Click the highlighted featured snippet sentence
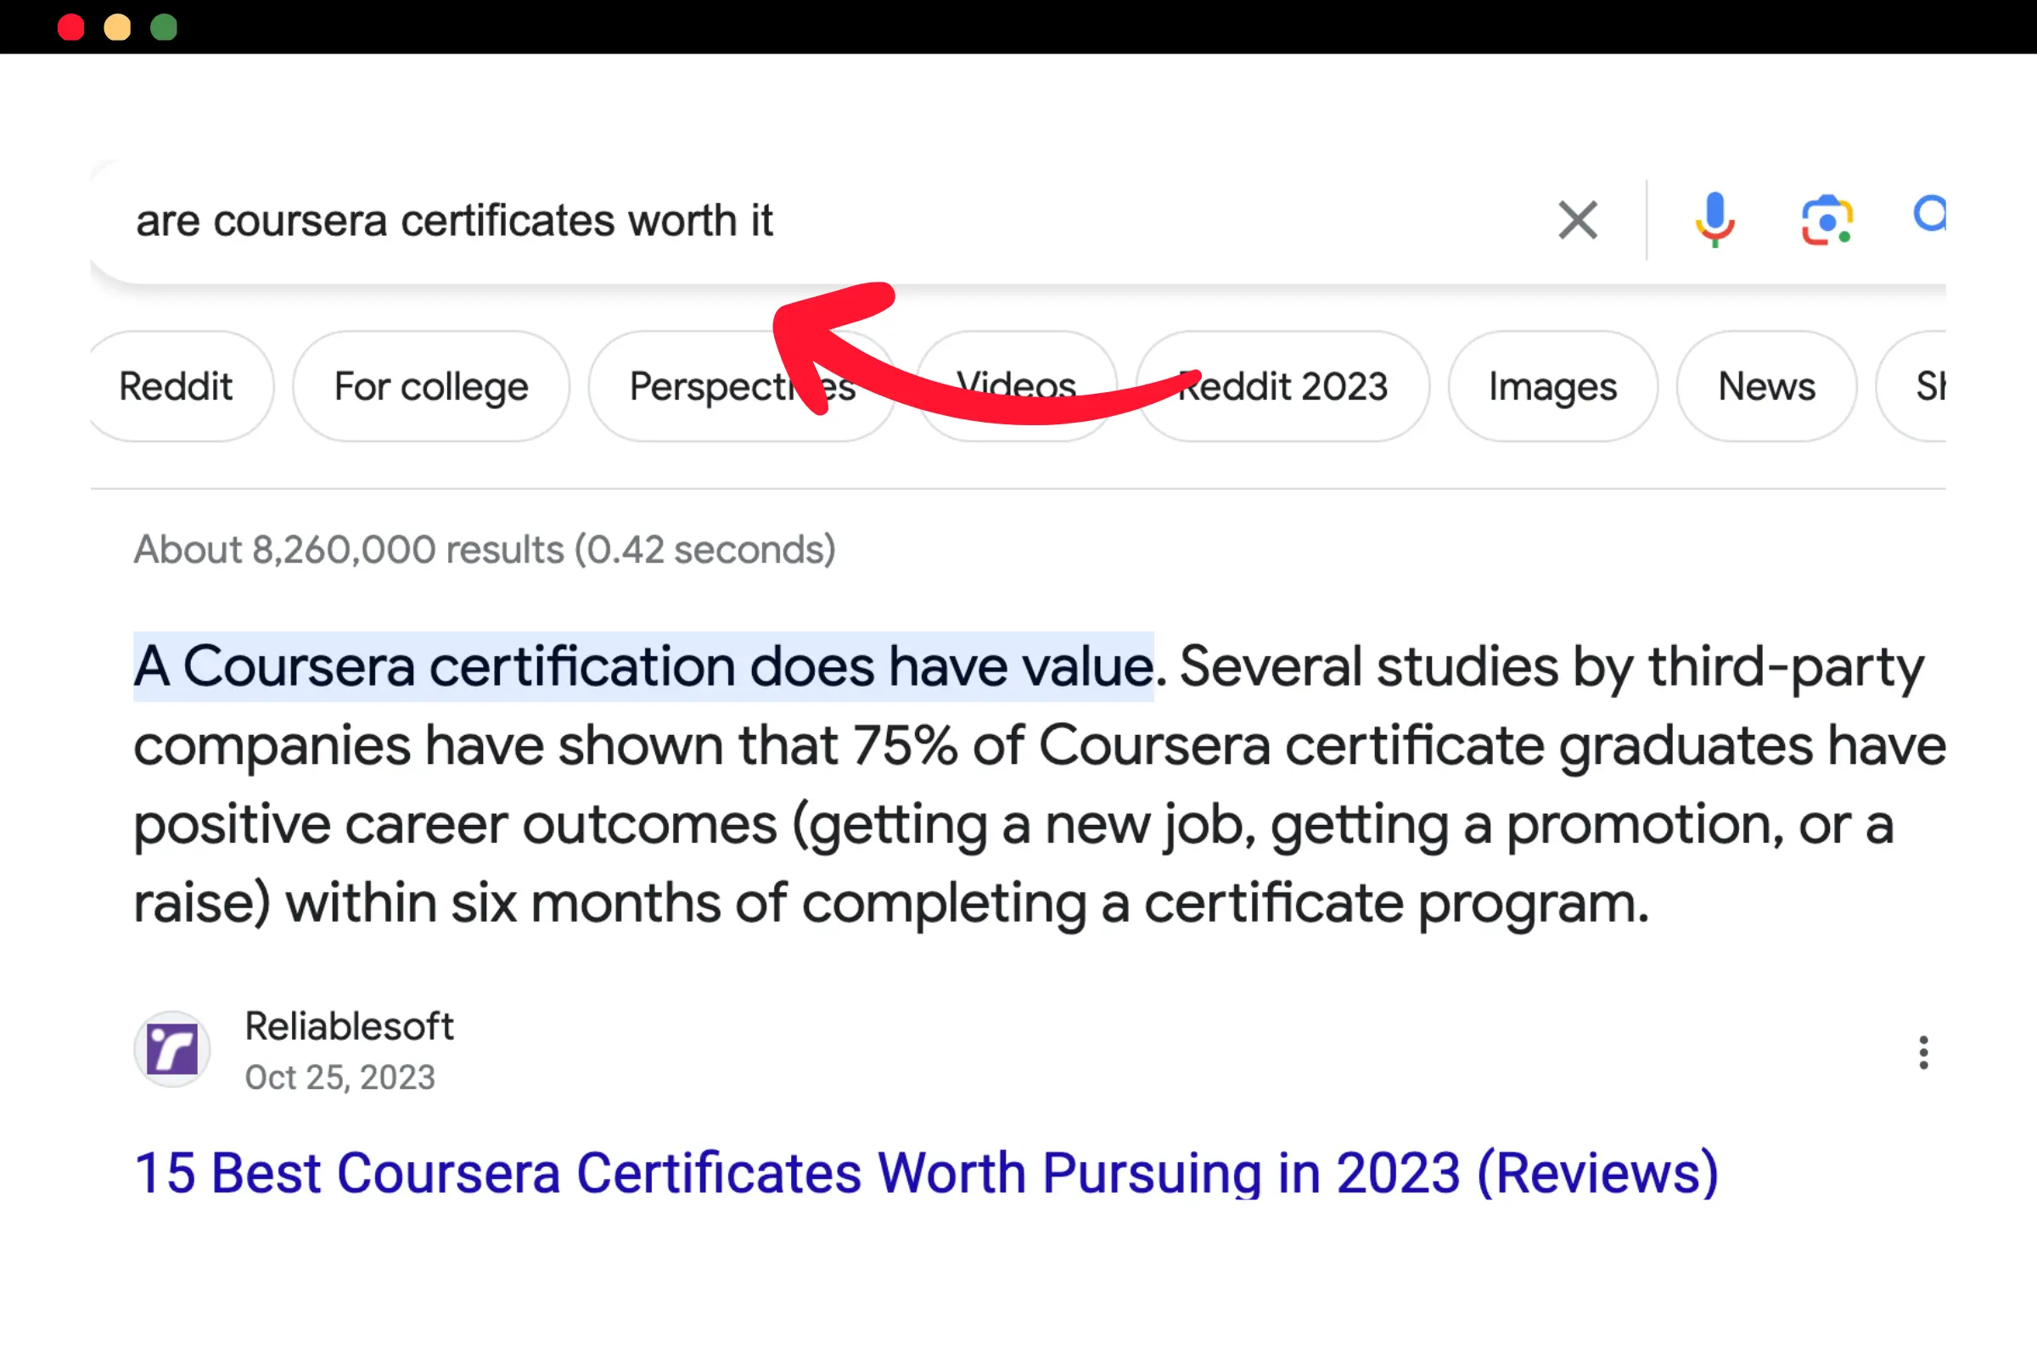Image resolution: width=2037 pixels, height=1358 pixels. pos(643,667)
